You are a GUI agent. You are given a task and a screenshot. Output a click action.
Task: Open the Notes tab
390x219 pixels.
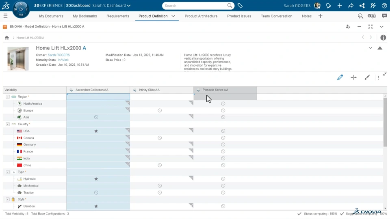click(307, 16)
